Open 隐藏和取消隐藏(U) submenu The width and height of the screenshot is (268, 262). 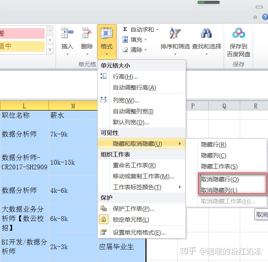pyautogui.click(x=141, y=144)
